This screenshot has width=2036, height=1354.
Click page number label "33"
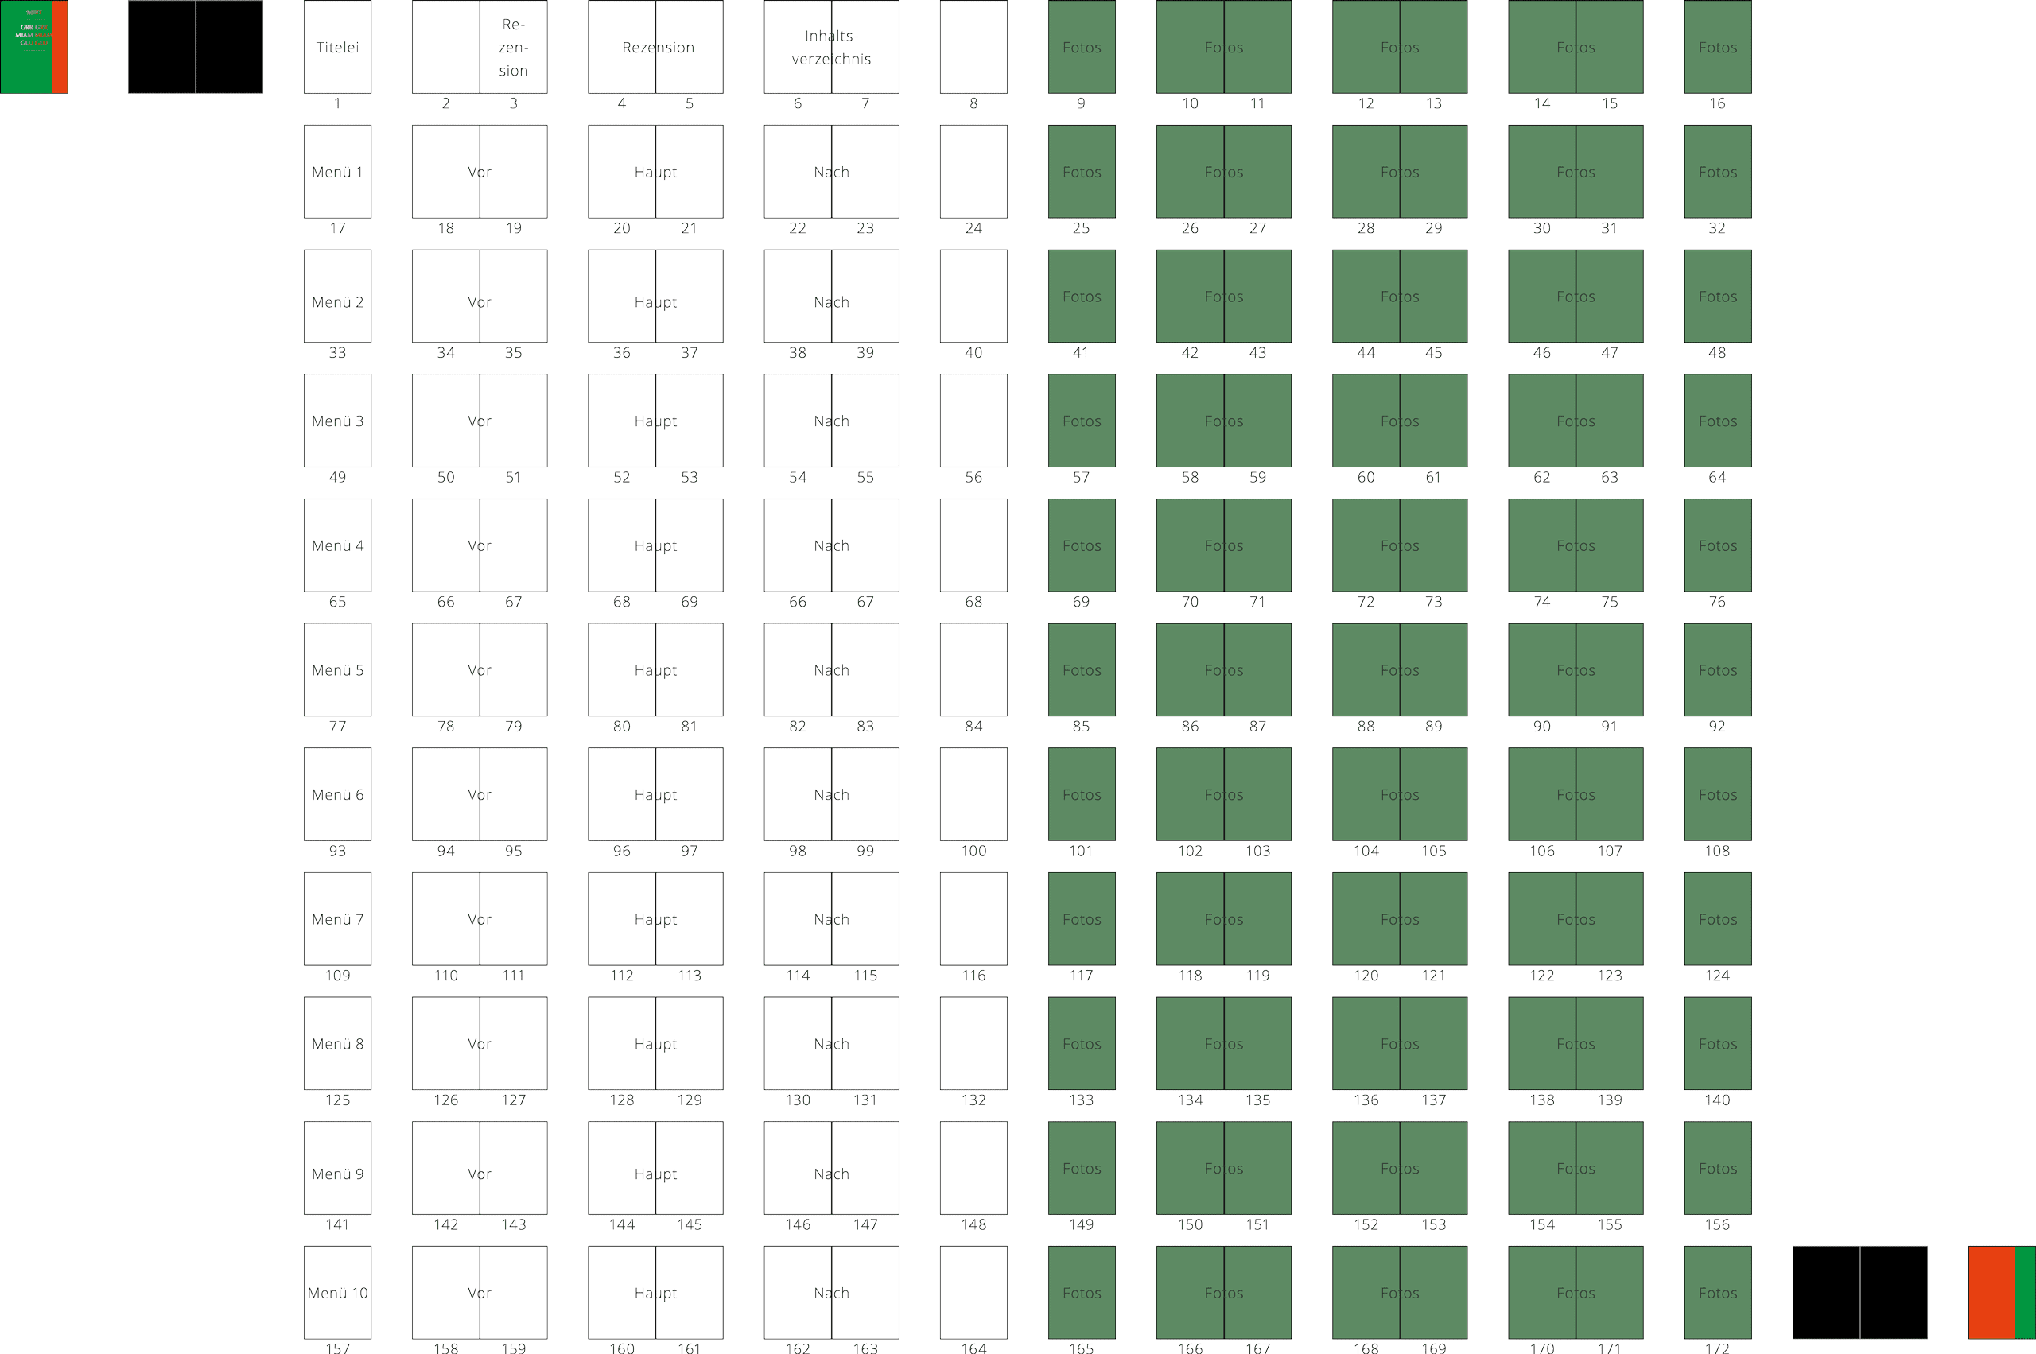click(x=338, y=352)
